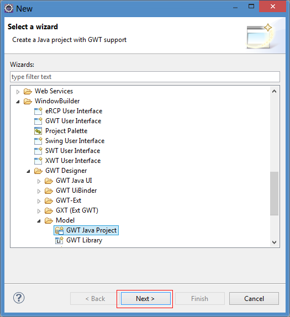
Task: Collapse the WindowBuilder folder
Action: pos(18,102)
